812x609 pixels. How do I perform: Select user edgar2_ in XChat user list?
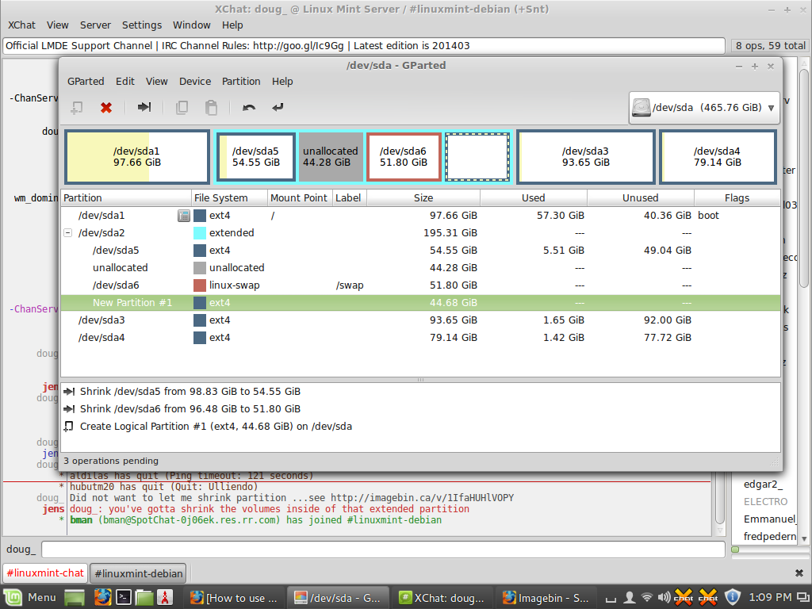[x=764, y=485]
